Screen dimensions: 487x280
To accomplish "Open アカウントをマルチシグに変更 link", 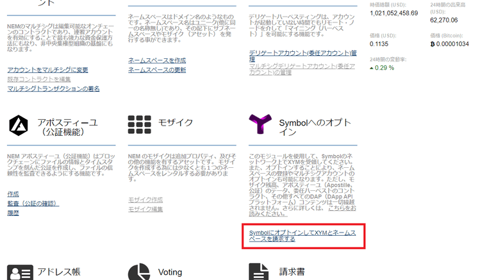I will [48, 70].
